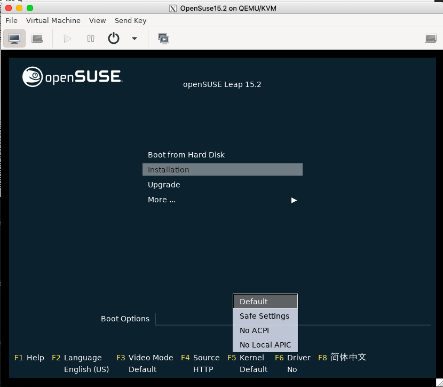The image size is (443, 387).
Task: Open the View menu
Action: point(98,21)
